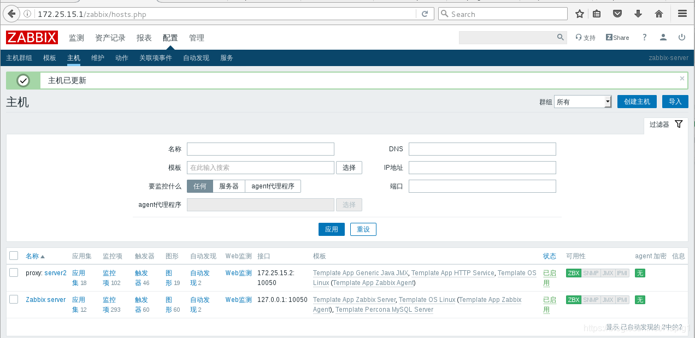The image size is (695, 338).
Task: Select the 任何 monitoring option
Action: click(x=200, y=186)
